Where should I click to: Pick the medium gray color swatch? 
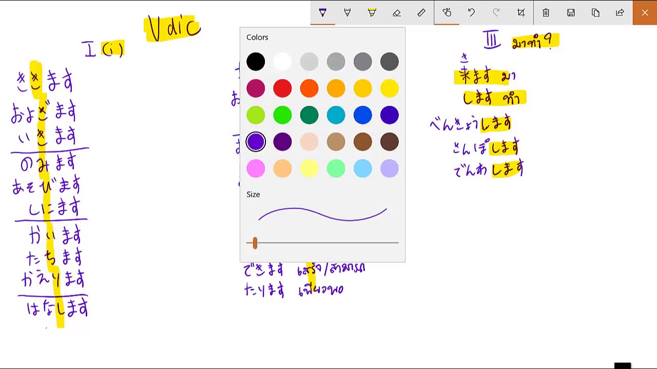point(336,61)
